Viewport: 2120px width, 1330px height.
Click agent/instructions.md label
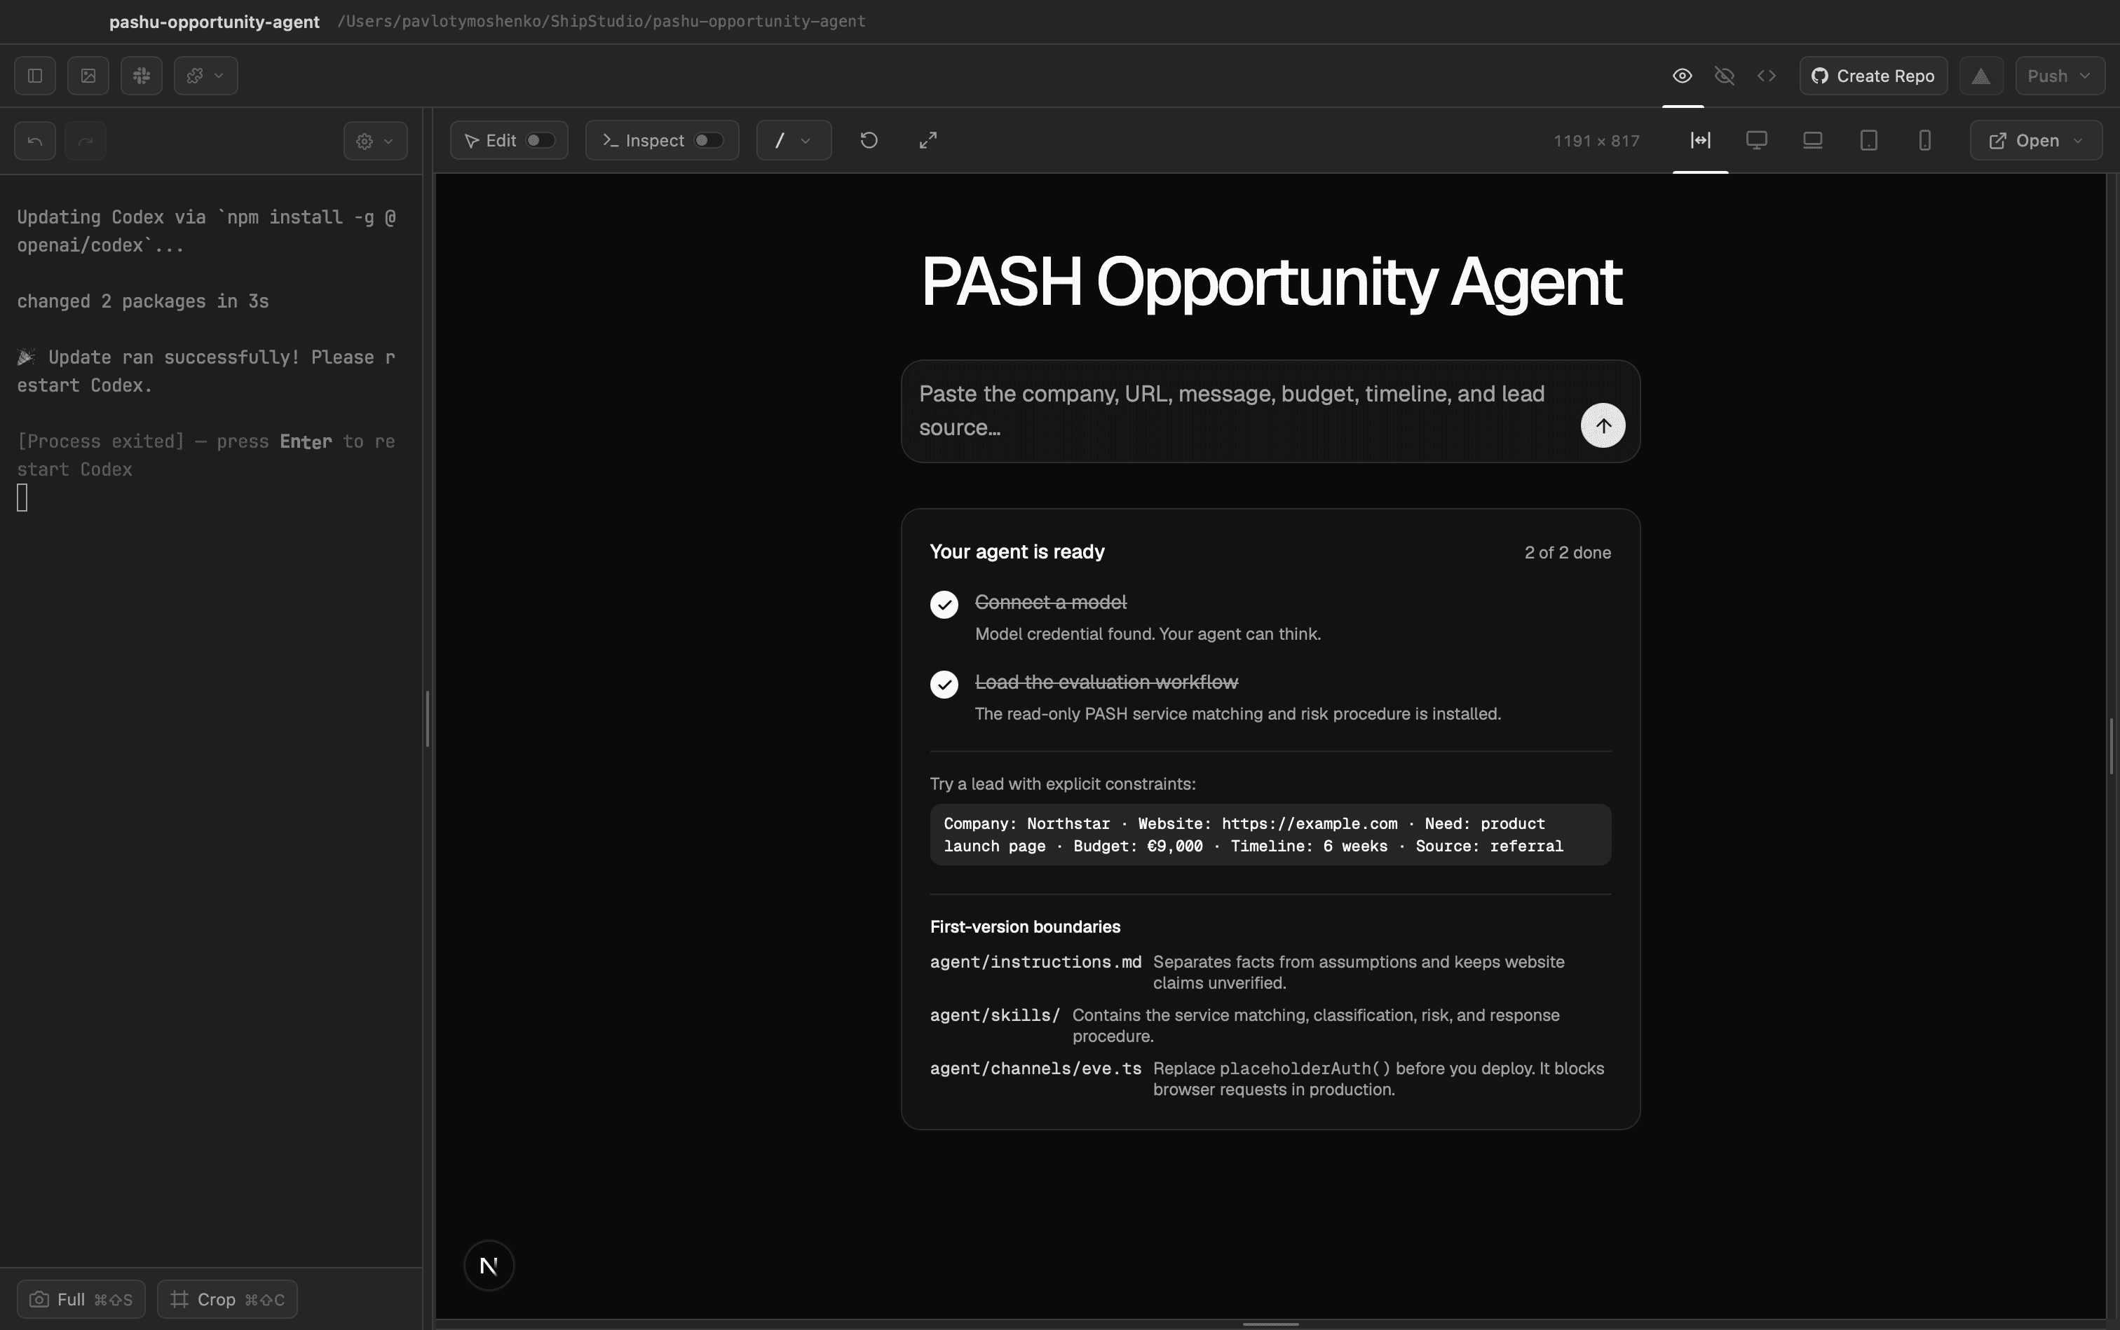pyautogui.click(x=1035, y=962)
